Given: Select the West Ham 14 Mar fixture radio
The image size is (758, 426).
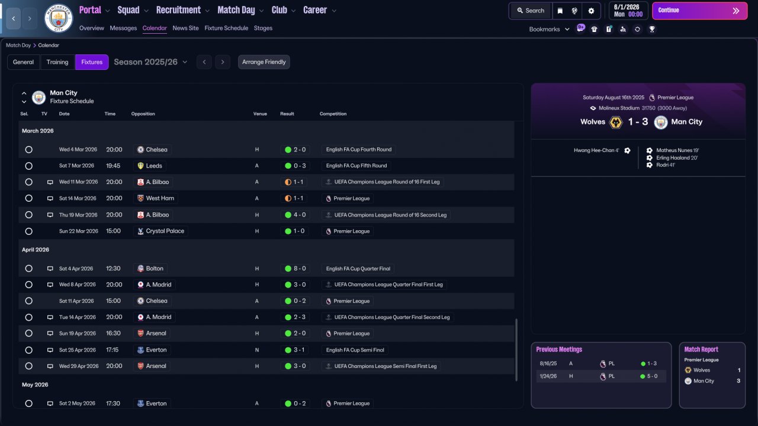Looking at the screenshot, I should pyautogui.click(x=28, y=198).
